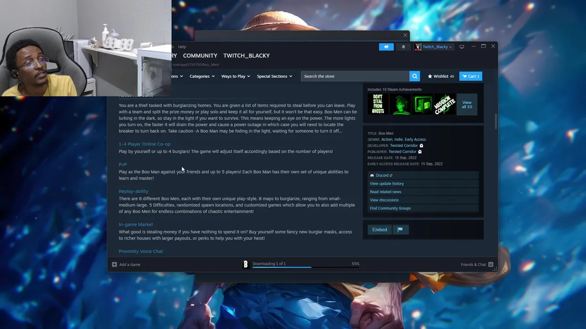The width and height of the screenshot is (586, 329).
Task: Click the Release Date 15 Sep, 2022
Action: pos(392,158)
